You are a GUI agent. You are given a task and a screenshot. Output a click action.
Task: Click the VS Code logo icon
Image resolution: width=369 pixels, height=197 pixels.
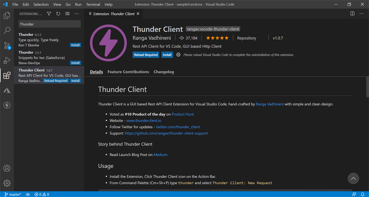pos(5,4)
